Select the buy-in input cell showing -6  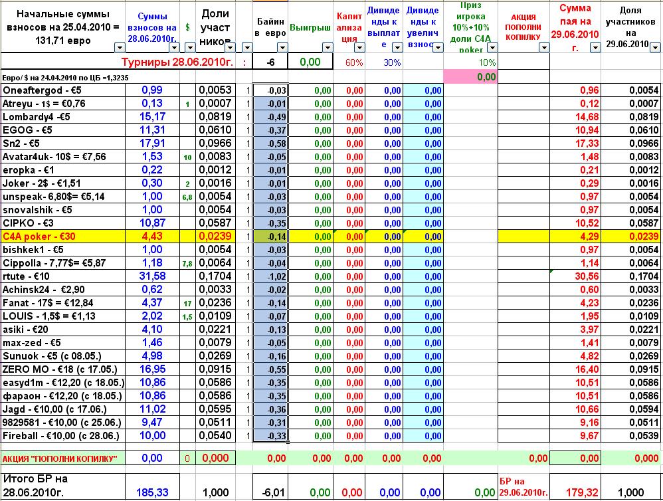point(270,62)
